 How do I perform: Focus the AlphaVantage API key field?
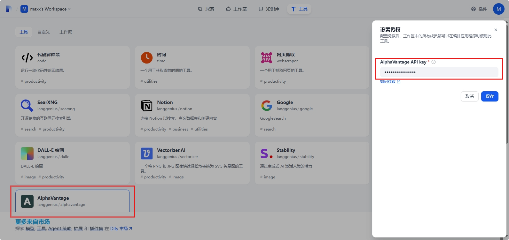click(x=439, y=72)
